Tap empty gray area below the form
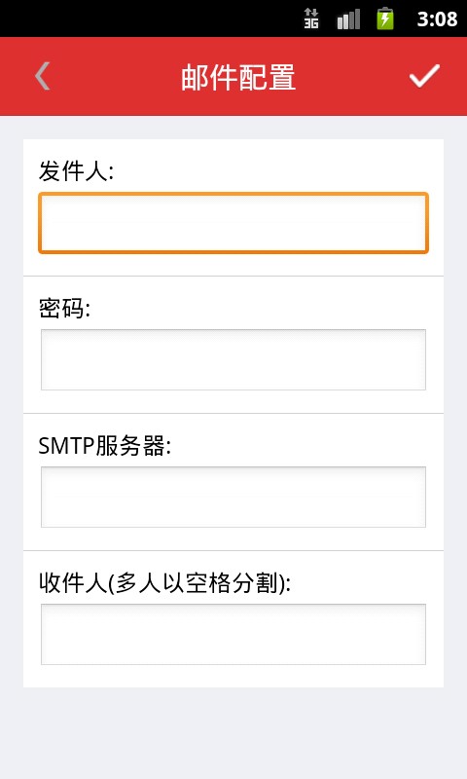This screenshot has width=467, height=779. [x=233, y=733]
